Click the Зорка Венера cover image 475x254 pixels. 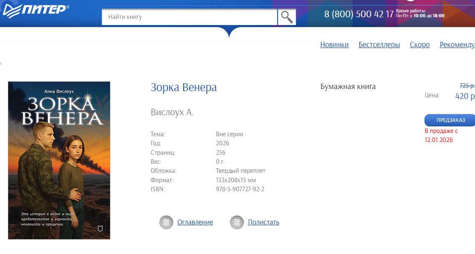point(59,160)
